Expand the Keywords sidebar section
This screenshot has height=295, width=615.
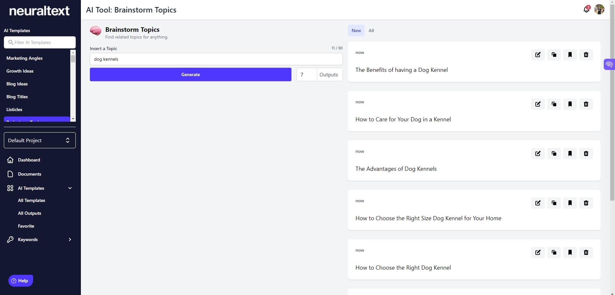point(70,239)
